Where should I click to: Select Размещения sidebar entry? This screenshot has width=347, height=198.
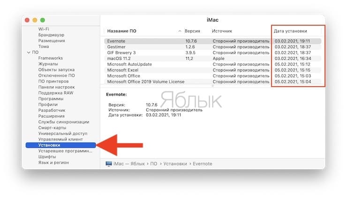pos(52,41)
